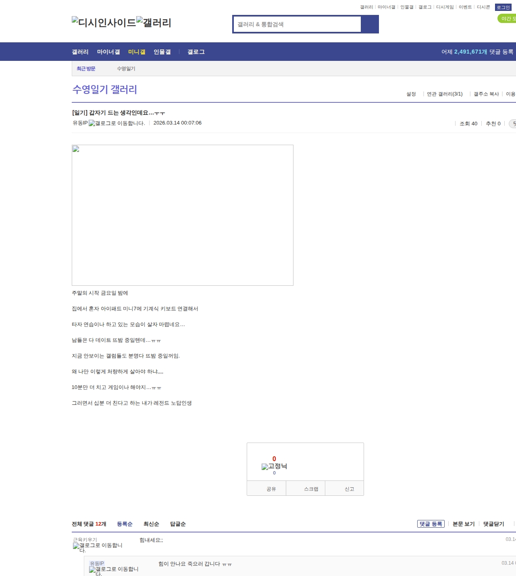Open 갤러리 in the top utility links
The height and width of the screenshot is (576, 516).
[x=366, y=7]
